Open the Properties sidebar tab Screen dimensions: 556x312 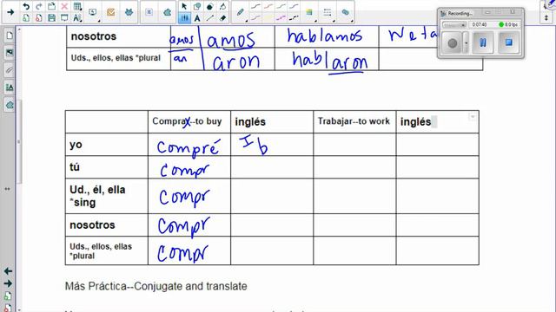(10, 88)
